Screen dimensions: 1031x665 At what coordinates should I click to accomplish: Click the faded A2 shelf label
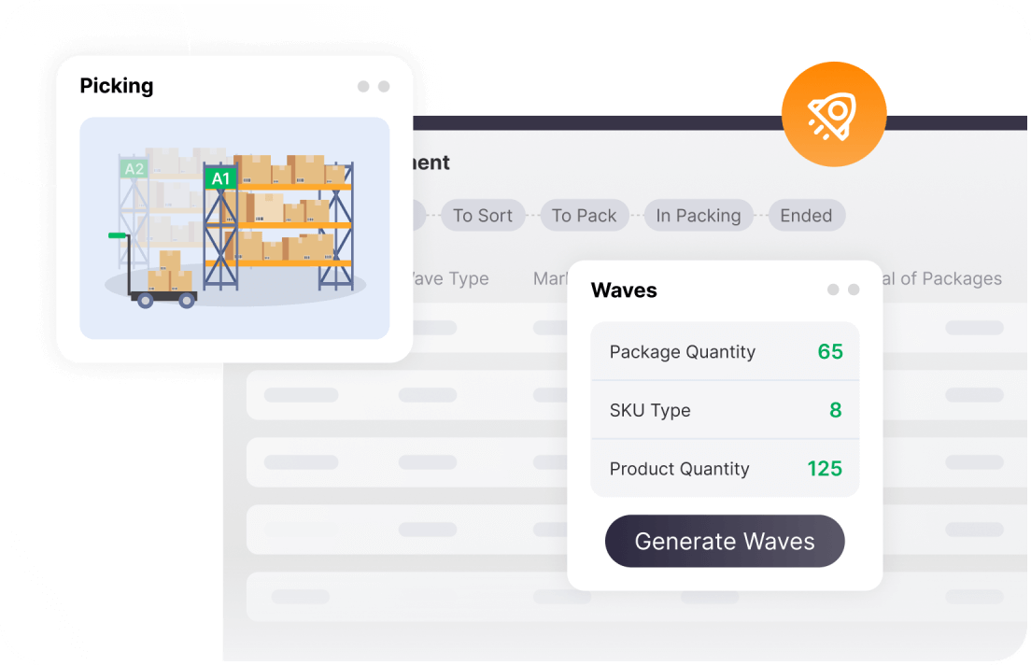tap(134, 169)
